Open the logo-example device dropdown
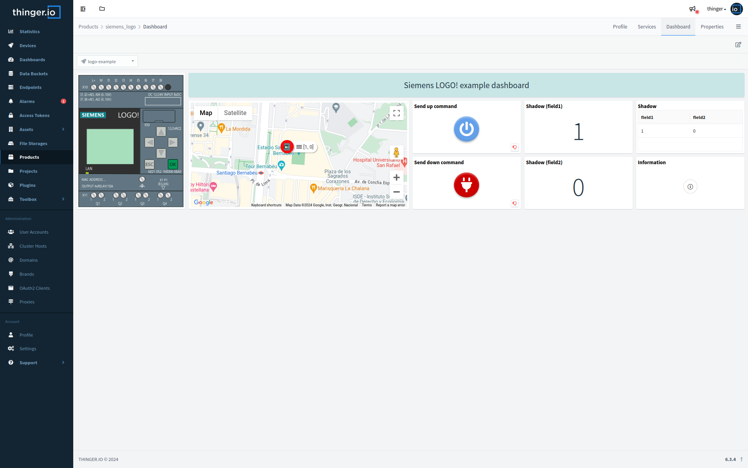The width and height of the screenshot is (748, 468). pos(107,61)
